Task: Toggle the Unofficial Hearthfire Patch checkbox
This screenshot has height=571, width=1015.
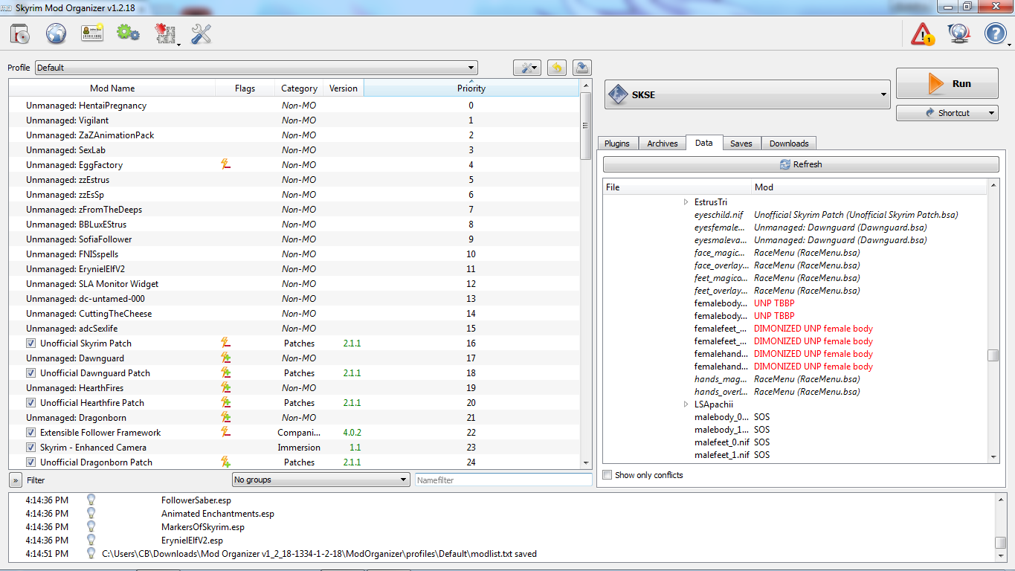Action: point(30,403)
